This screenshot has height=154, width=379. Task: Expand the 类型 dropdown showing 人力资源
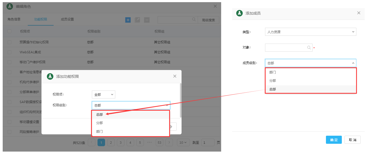(x=310, y=32)
